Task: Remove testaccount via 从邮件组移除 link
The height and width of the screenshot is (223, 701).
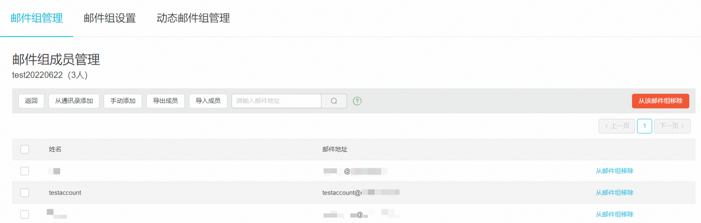Action: coord(614,193)
